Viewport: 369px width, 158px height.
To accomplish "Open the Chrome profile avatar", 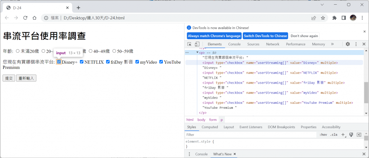I will [x=353, y=18].
